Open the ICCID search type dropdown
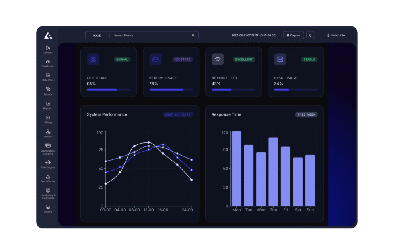Image resolution: width=412 pixels, height=252 pixels. [x=97, y=35]
